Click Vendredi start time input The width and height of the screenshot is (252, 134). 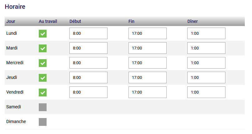[x=88, y=92]
